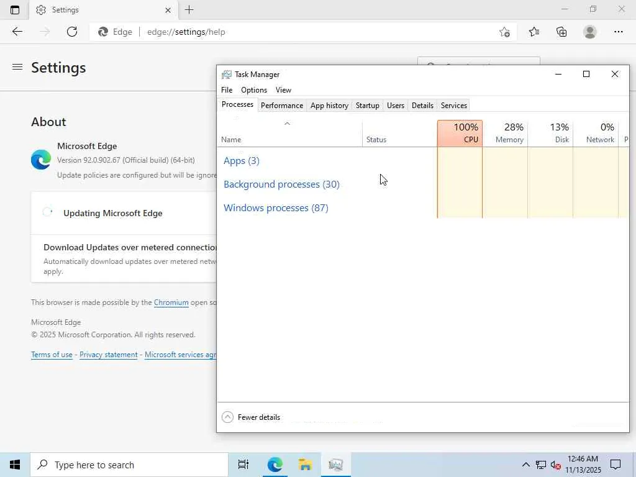Viewport: 636px width, 477px height.
Task: Open Edge Settings and more menu
Action: click(x=618, y=32)
